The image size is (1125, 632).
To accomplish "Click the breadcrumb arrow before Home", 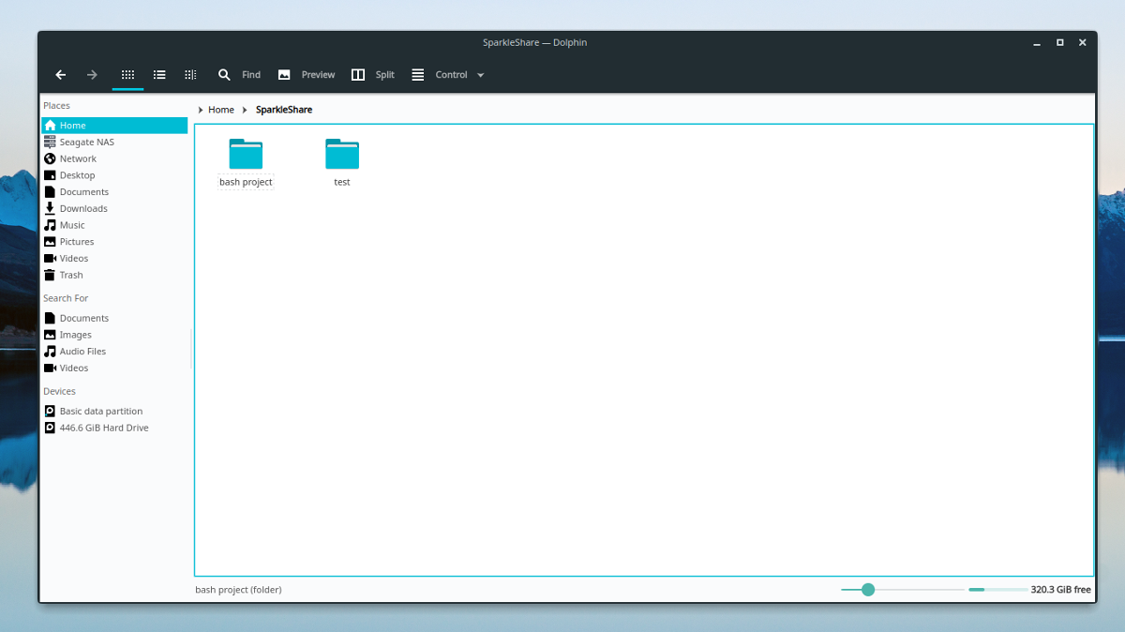I will point(201,110).
